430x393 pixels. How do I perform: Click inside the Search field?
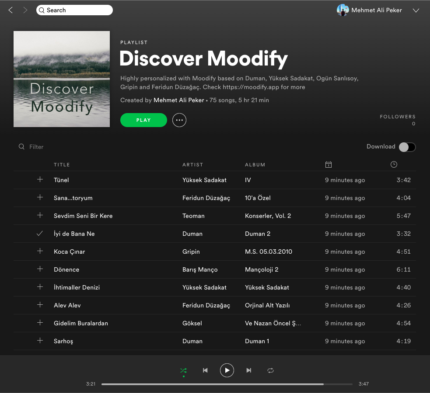tap(74, 10)
